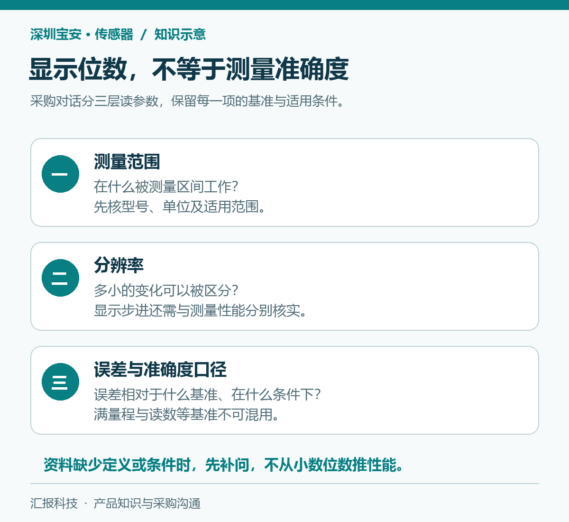Viewport: 569px width, 522px height.
Task: Click the breadcrumb 深圳宝安 • 传感器
Action: (x=82, y=35)
